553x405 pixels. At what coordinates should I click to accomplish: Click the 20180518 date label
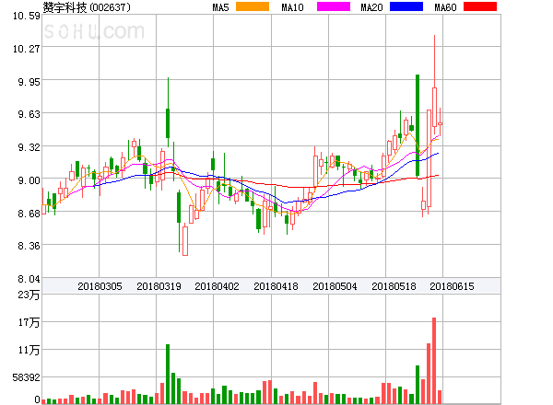click(x=394, y=286)
